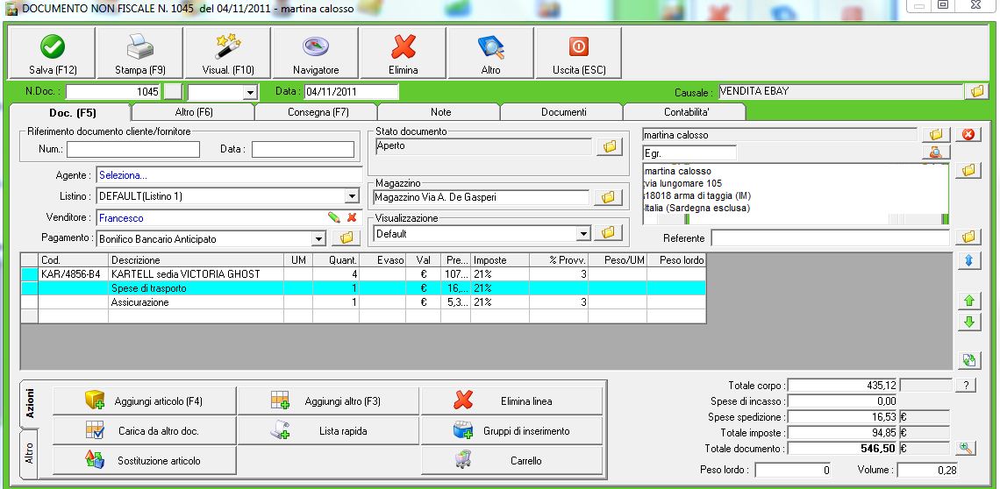The image size is (1000, 489).
Task: Save the document with Salva (F12)
Action: (x=53, y=53)
